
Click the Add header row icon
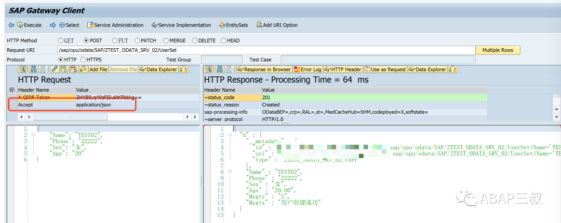pyautogui.click(x=64, y=69)
